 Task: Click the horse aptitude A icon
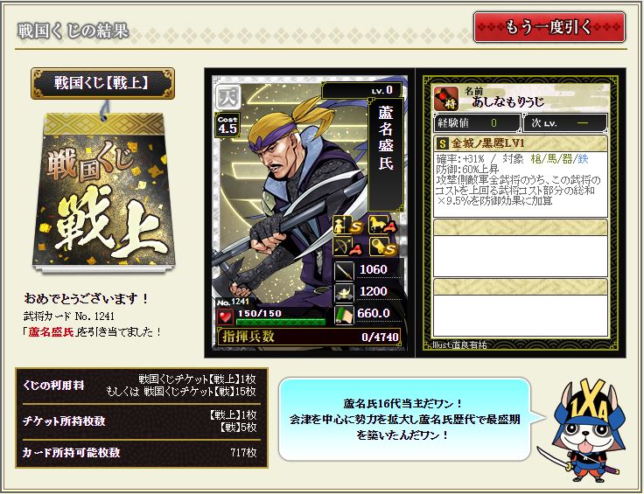pyautogui.click(x=382, y=225)
